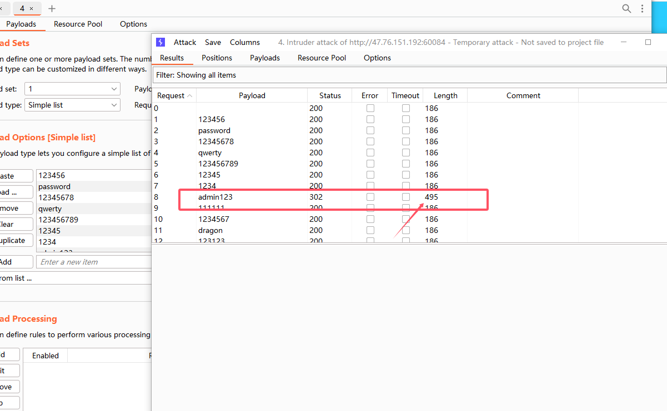The height and width of the screenshot is (411, 667).
Task: Maximize the Intruder attack window
Action: pyautogui.click(x=648, y=42)
